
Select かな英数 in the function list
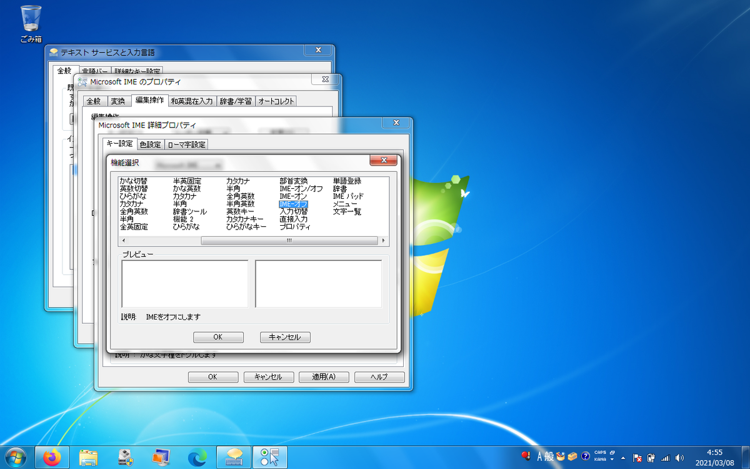[x=187, y=189]
